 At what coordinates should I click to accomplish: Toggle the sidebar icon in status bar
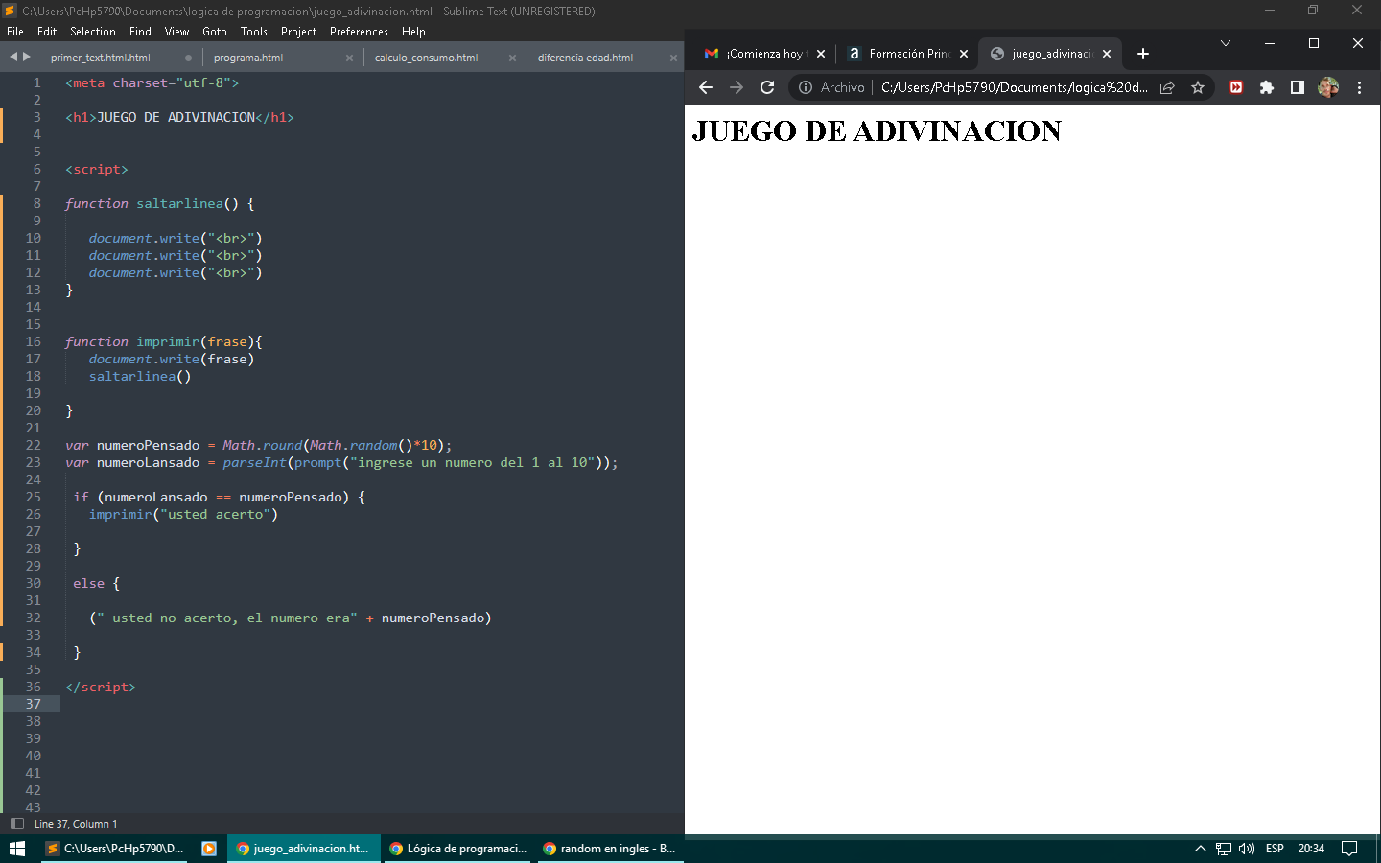coord(16,824)
